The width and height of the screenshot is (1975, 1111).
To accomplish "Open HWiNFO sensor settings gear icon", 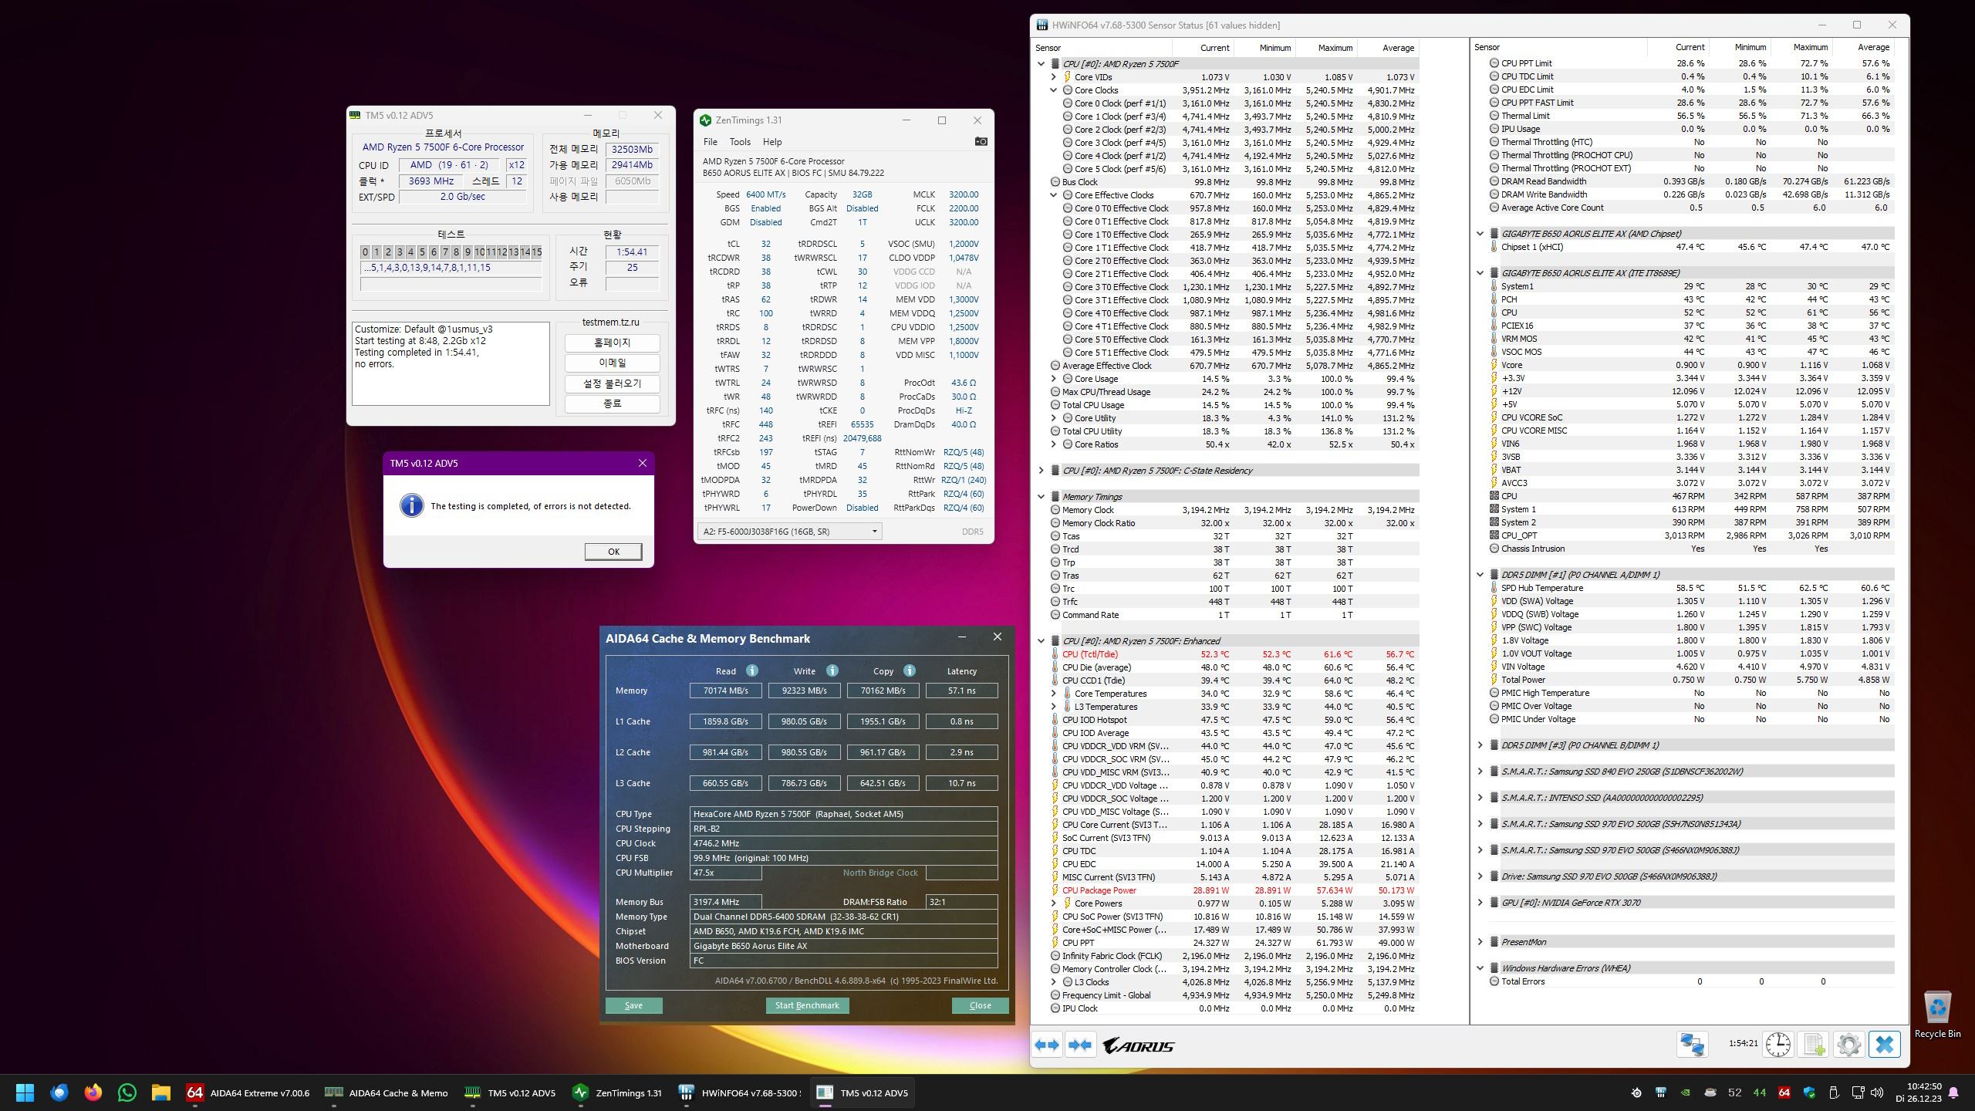I will pos(1849,1045).
